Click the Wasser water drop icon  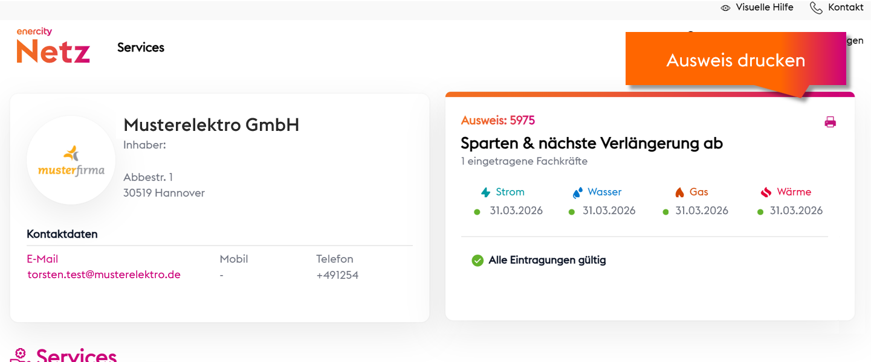coord(578,192)
